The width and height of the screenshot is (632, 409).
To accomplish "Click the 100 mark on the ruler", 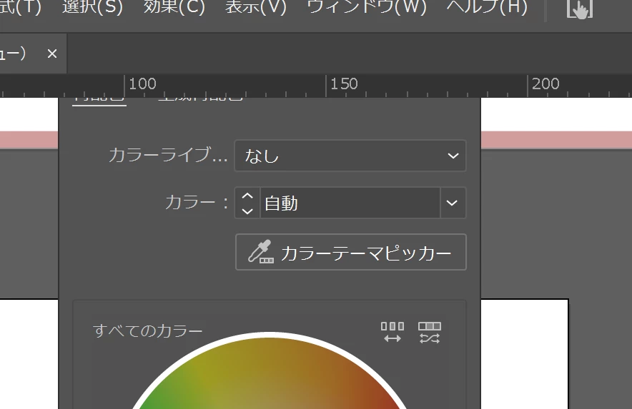I will [x=142, y=84].
